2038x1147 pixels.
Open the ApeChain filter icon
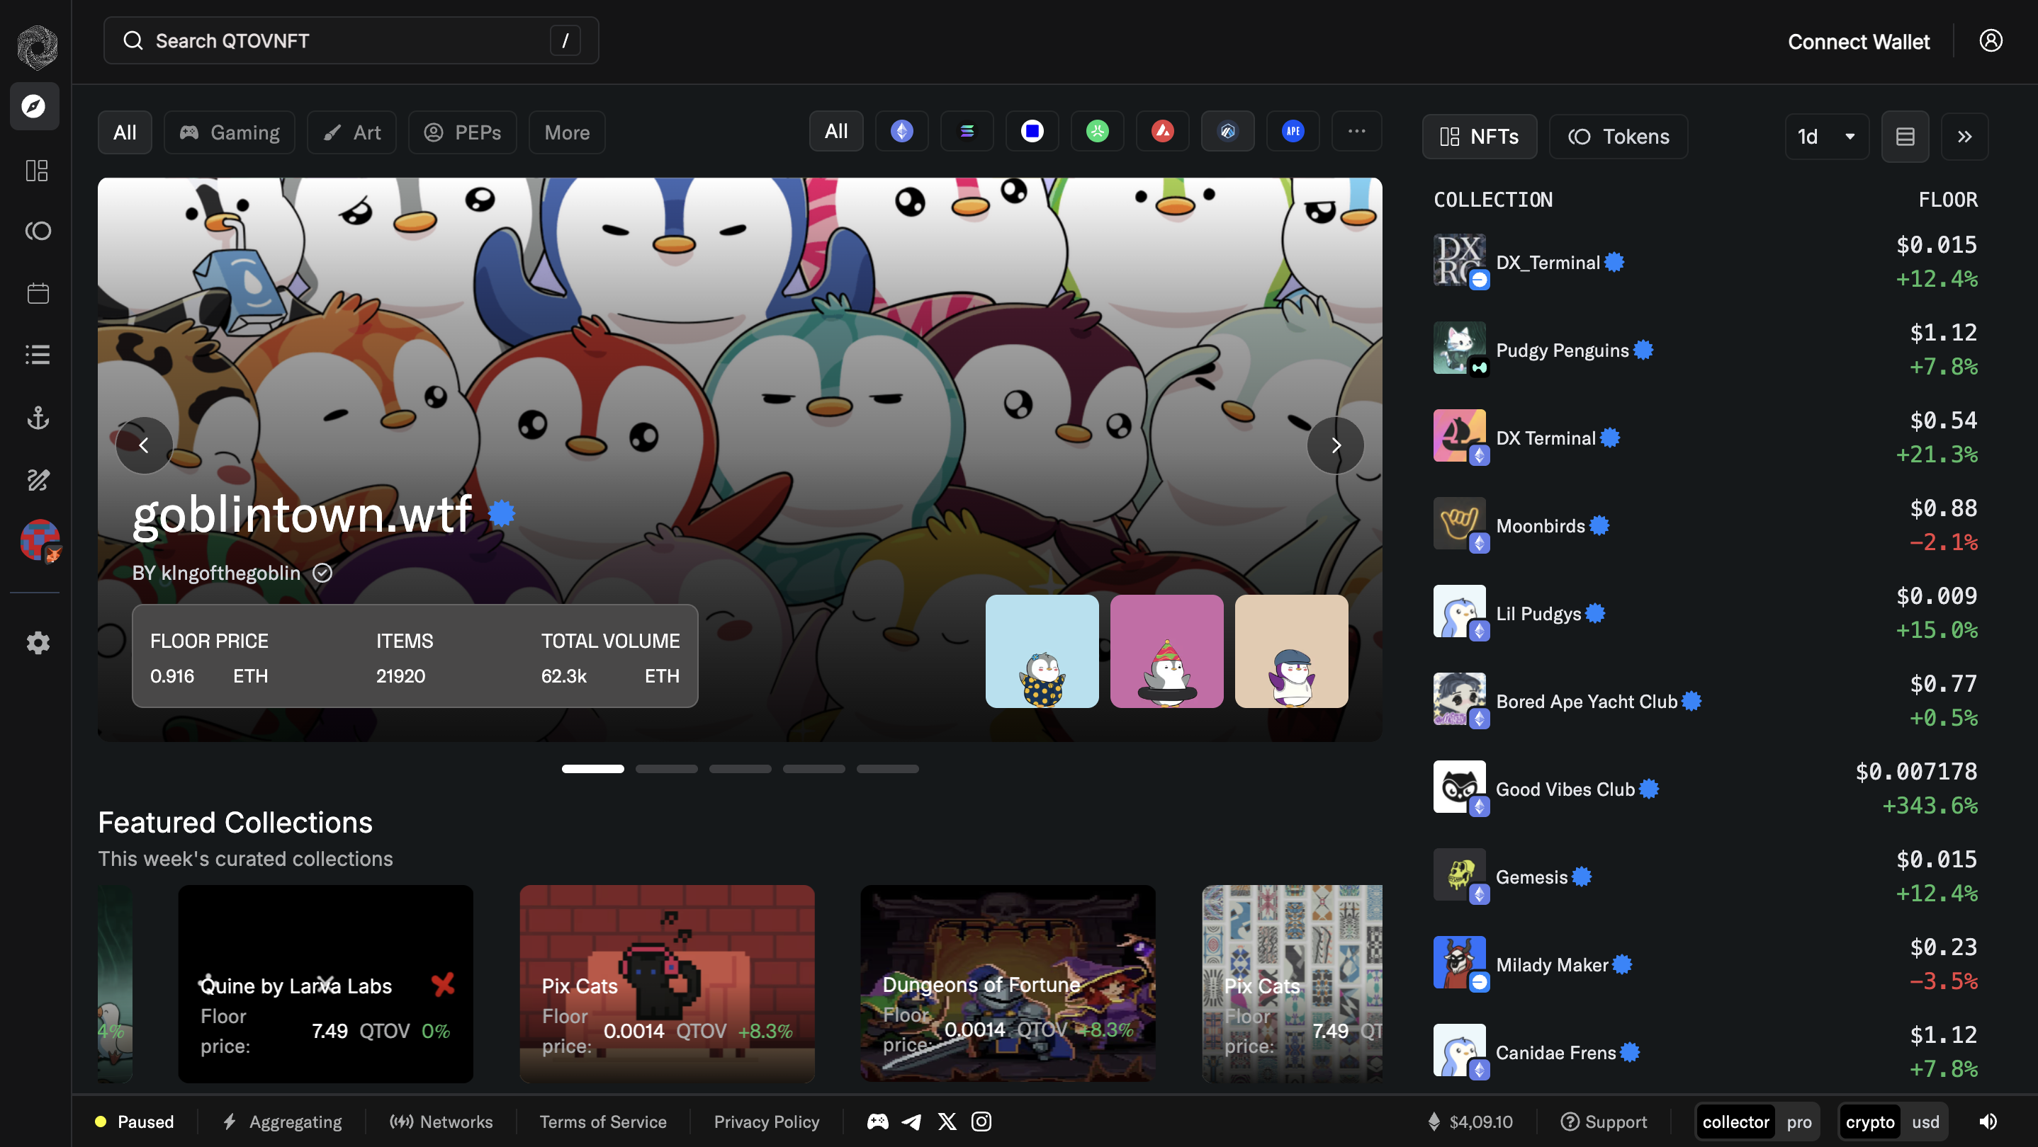point(1293,131)
